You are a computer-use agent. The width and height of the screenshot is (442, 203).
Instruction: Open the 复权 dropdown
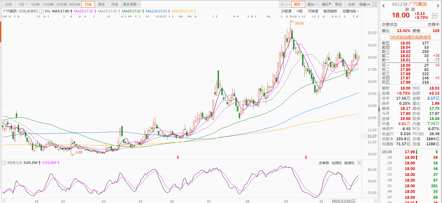coord(298,5)
